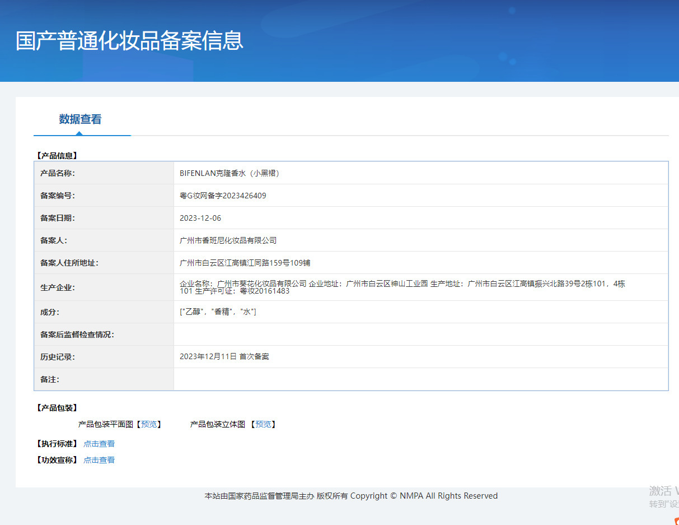The height and width of the screenshot is (525, 679).
Task: Select product name BIFENLAN克隆香水 value
Action: click(229, 173)
